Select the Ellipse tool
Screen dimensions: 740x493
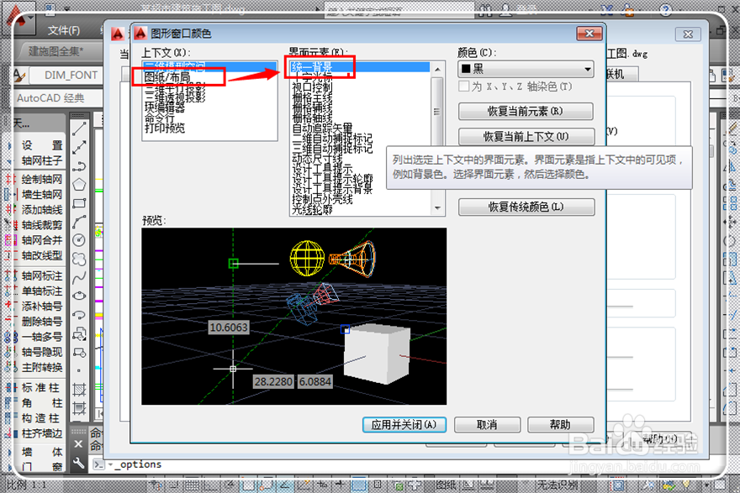coord(79,296)
